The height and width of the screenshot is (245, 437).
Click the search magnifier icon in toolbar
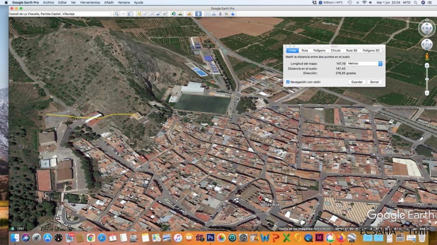click(x=116, y=14)
